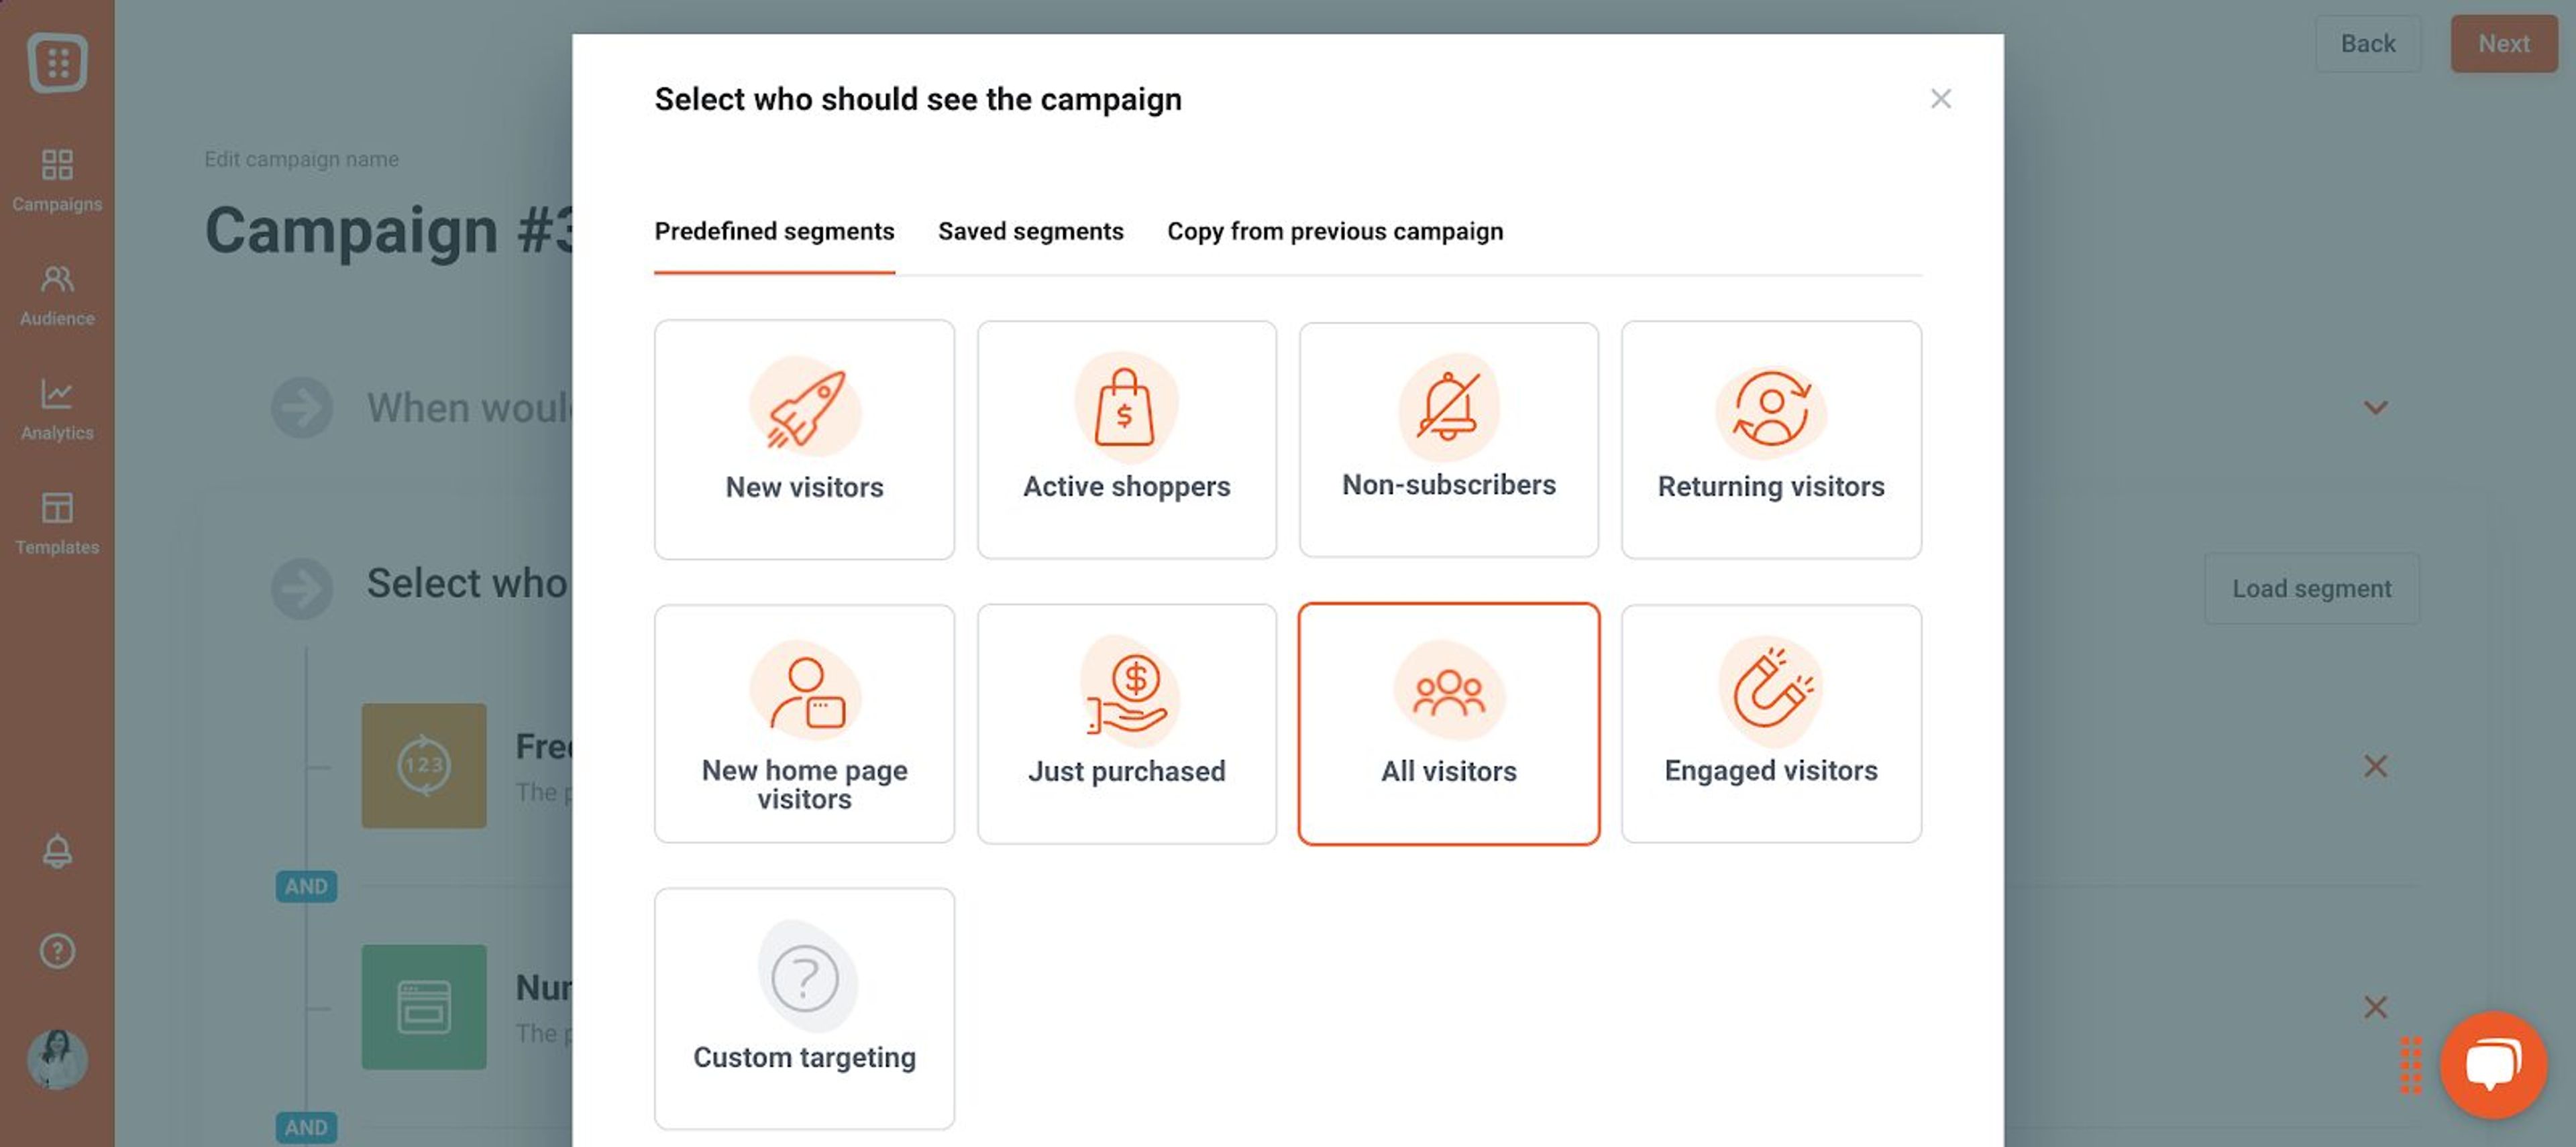Select the New visitors segment
Image resolution: width=2576 pixels, height=1147 pixels.
tap(804, 440)
